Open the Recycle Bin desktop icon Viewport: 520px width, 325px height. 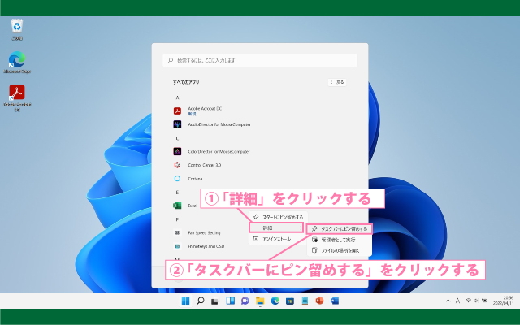[17, 29]
